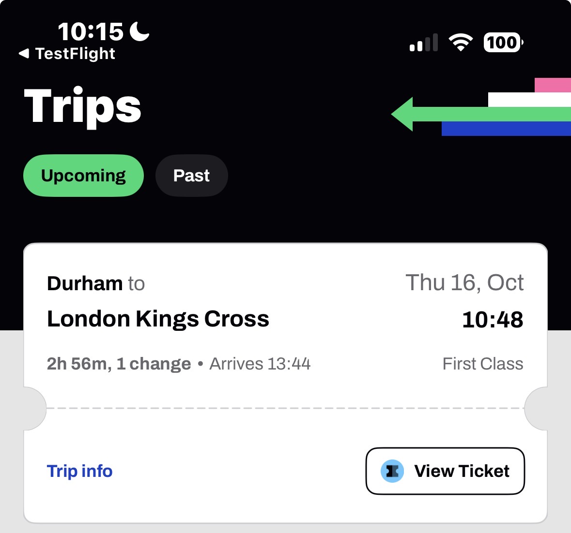Screen dimensions: 571x533
Task: Open the Trip info link
Action: pyautogui.click(x=80, y=471)
